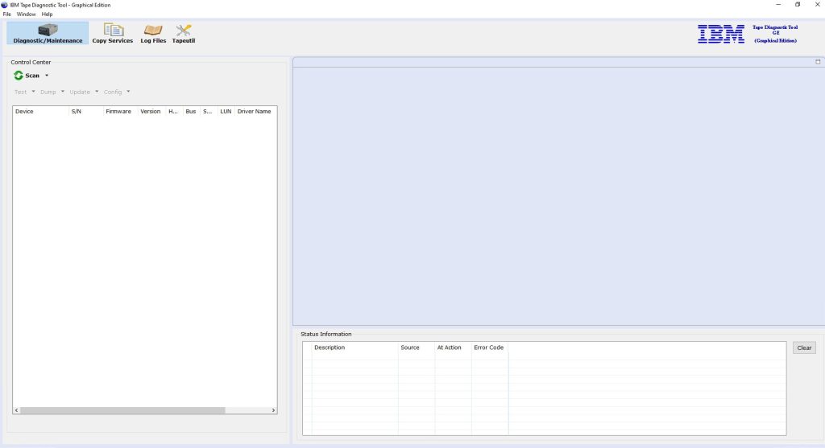Click the Version column header
The width and height of the screenshot is (825, 448).
pyautogui.click(x=151, y=111)
